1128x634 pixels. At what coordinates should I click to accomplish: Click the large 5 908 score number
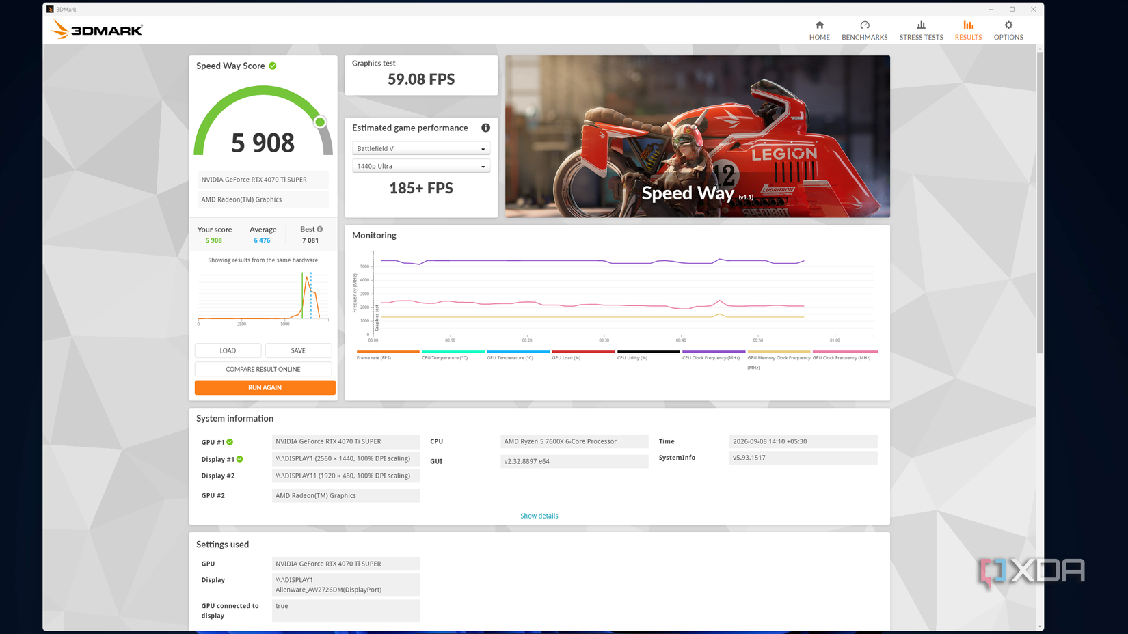click(x=263, y=143)
